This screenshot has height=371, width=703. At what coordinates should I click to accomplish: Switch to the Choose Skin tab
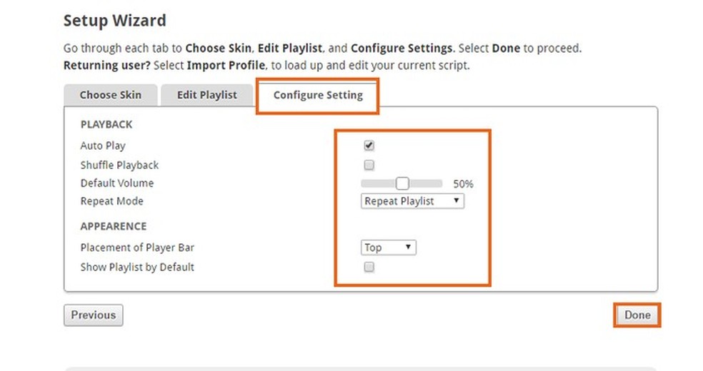110,95
